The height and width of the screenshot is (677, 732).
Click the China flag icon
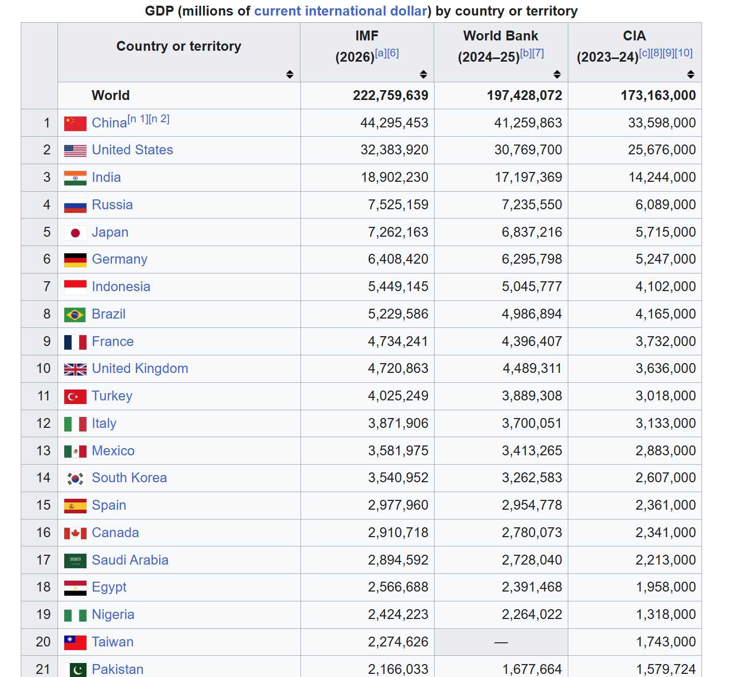point(75,123)
